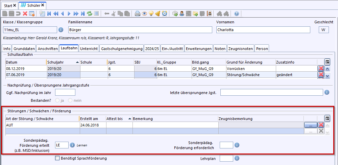The height and width of the screenshot is (165, 338).
Task: Click the golden bell toolbar icon
Action: point(158,14)
